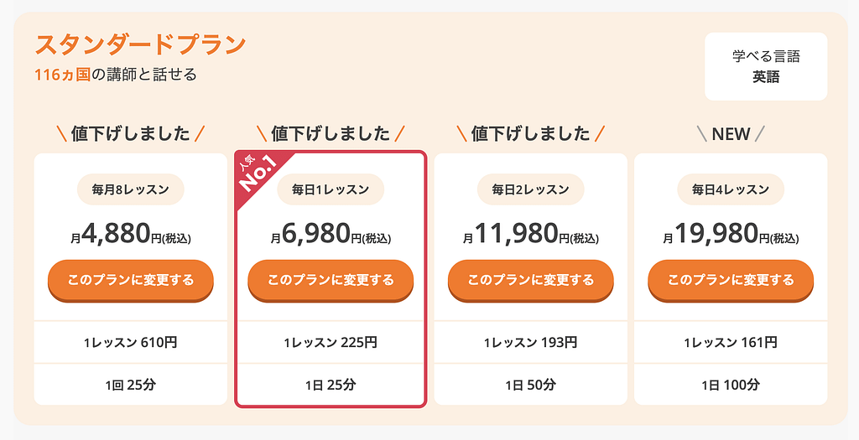Click the 1レッスン 610円 row
859x440 pixels.
[131, 342]
